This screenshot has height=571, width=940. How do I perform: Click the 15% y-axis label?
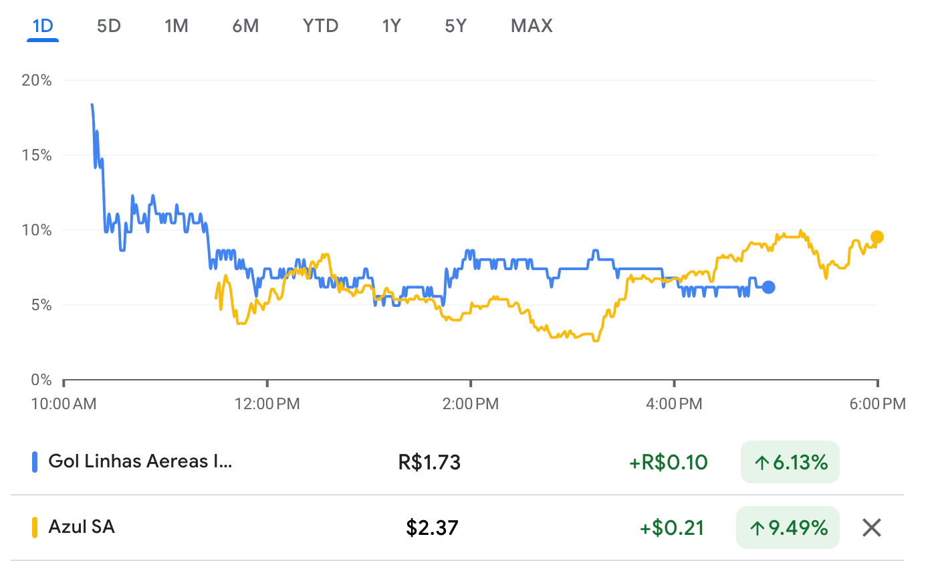tap(37, 155)
